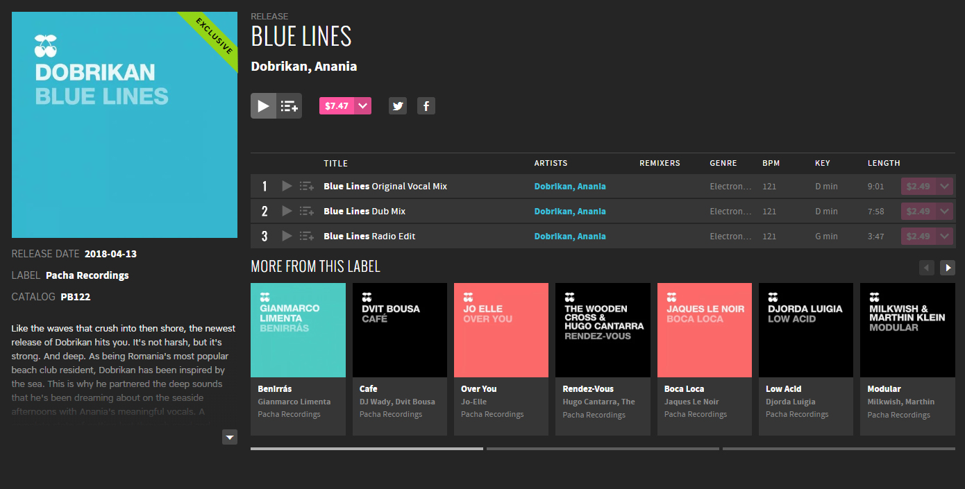The height and width of the screenshot is (489, 965).
Task: Queue the Original Vocal Mix track
Action: point(307,186)
